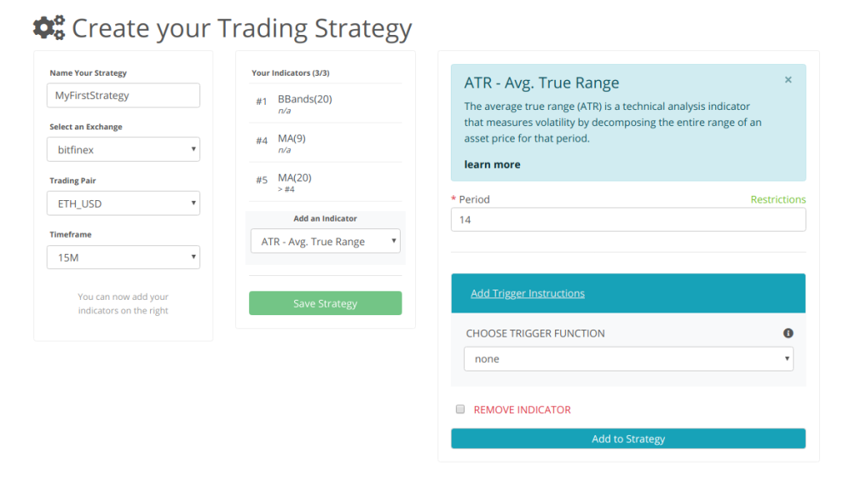Click the Add to Strategy button
855x500 pixels.
[628, 439]
